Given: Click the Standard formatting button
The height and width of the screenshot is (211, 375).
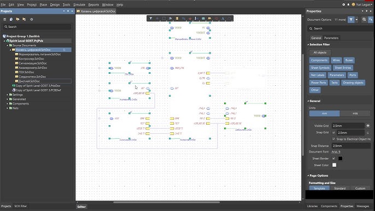Looking at the screenshot, I should point(340,188).
